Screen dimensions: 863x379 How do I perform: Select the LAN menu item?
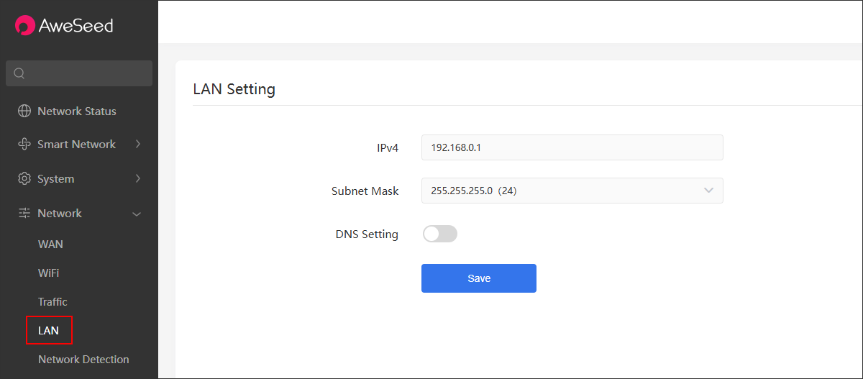(49, 331)
